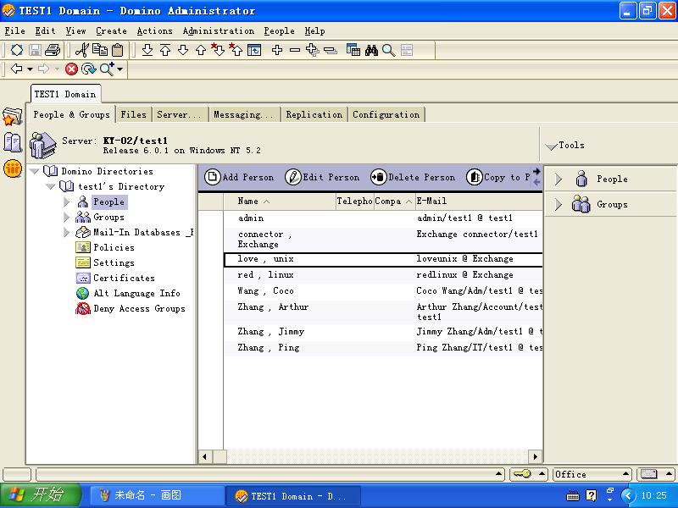Click the Search magnifier with plus icon
Viewport: 678px width, 508px height.
pyautogui.click(x=107, y=69)
